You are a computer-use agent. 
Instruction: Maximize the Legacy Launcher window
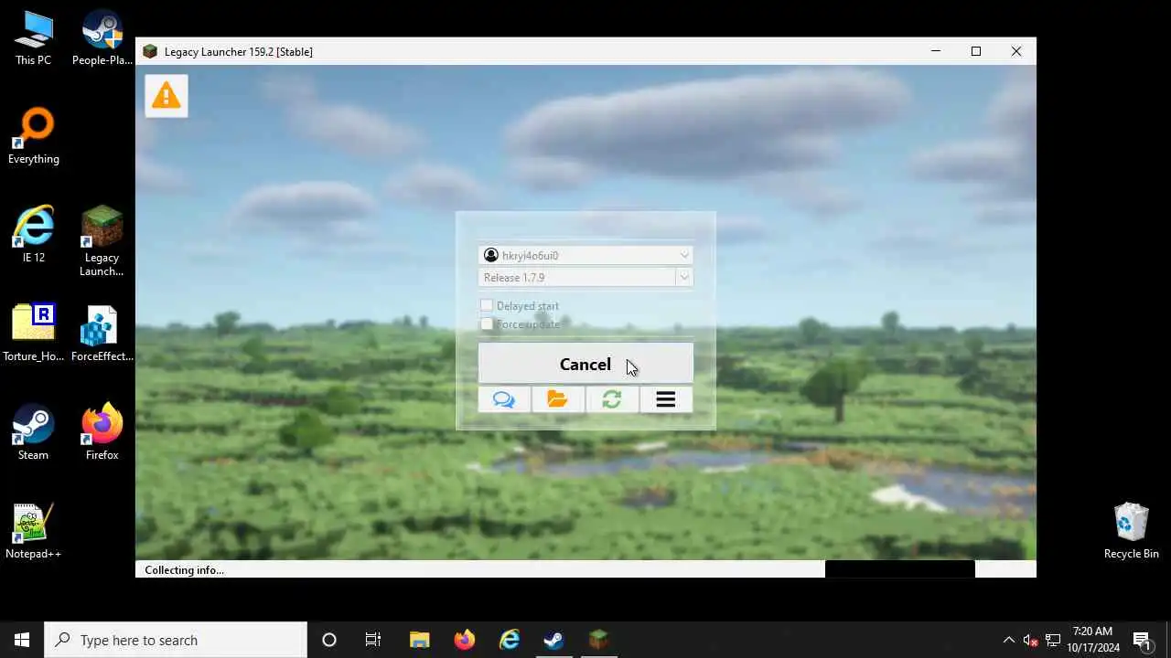pyautogui.click(x=976, y=51)
